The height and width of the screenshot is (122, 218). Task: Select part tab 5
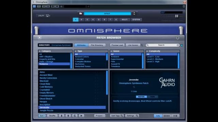coord(99,20)
